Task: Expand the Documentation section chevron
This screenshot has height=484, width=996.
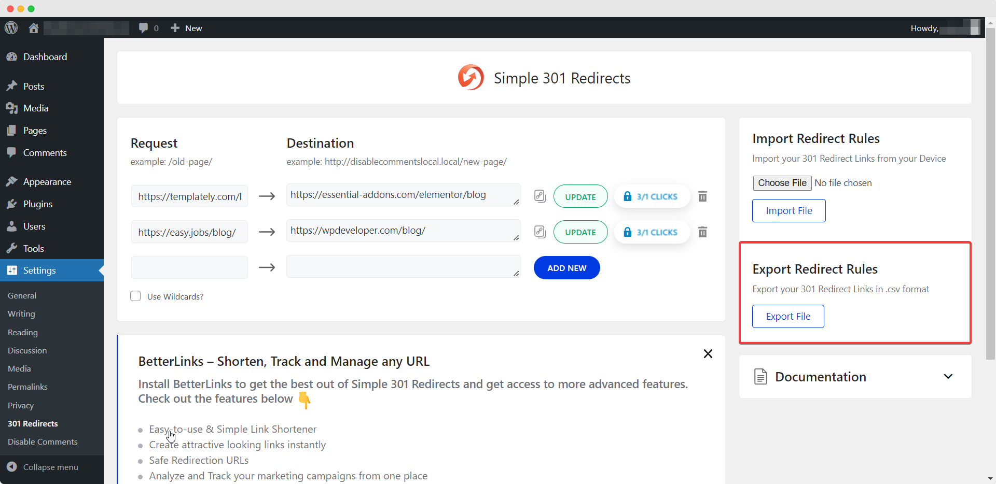Action: (948, 377)
